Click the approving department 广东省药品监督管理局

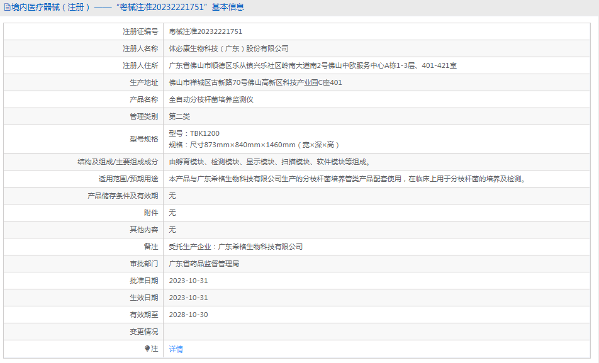(204, 264)
